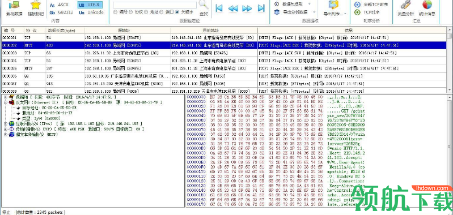
Task: Sort by the 编号 column header
Action: (12, 30)
